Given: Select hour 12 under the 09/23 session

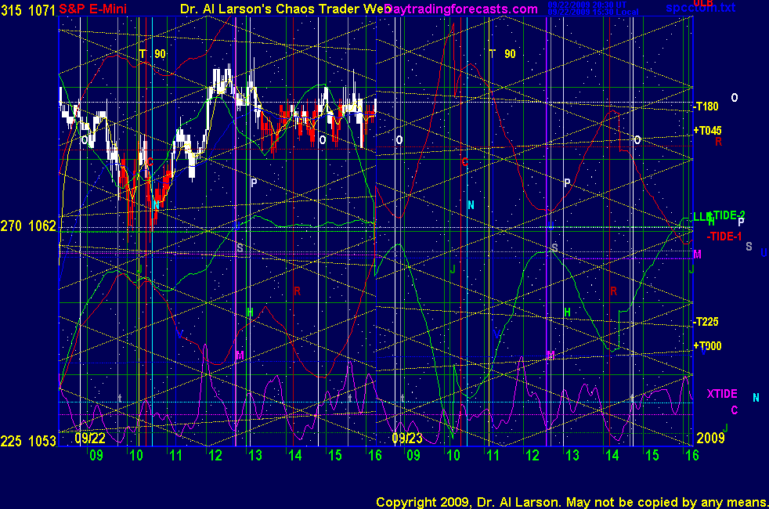Looking at the screenshot, I should (x=533, y=456).
